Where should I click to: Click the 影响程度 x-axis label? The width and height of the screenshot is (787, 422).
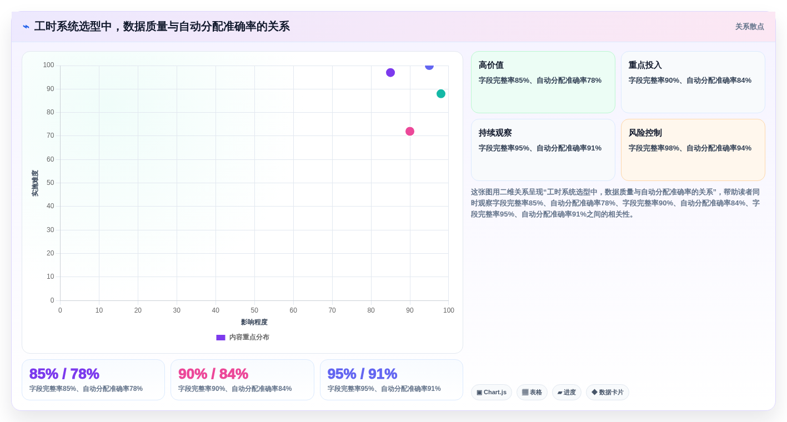(254, 322)
